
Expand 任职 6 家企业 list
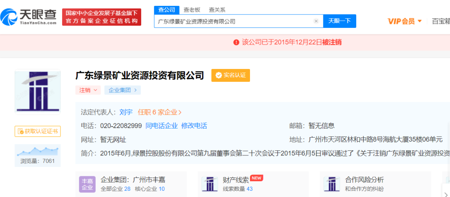coord(160,112)
